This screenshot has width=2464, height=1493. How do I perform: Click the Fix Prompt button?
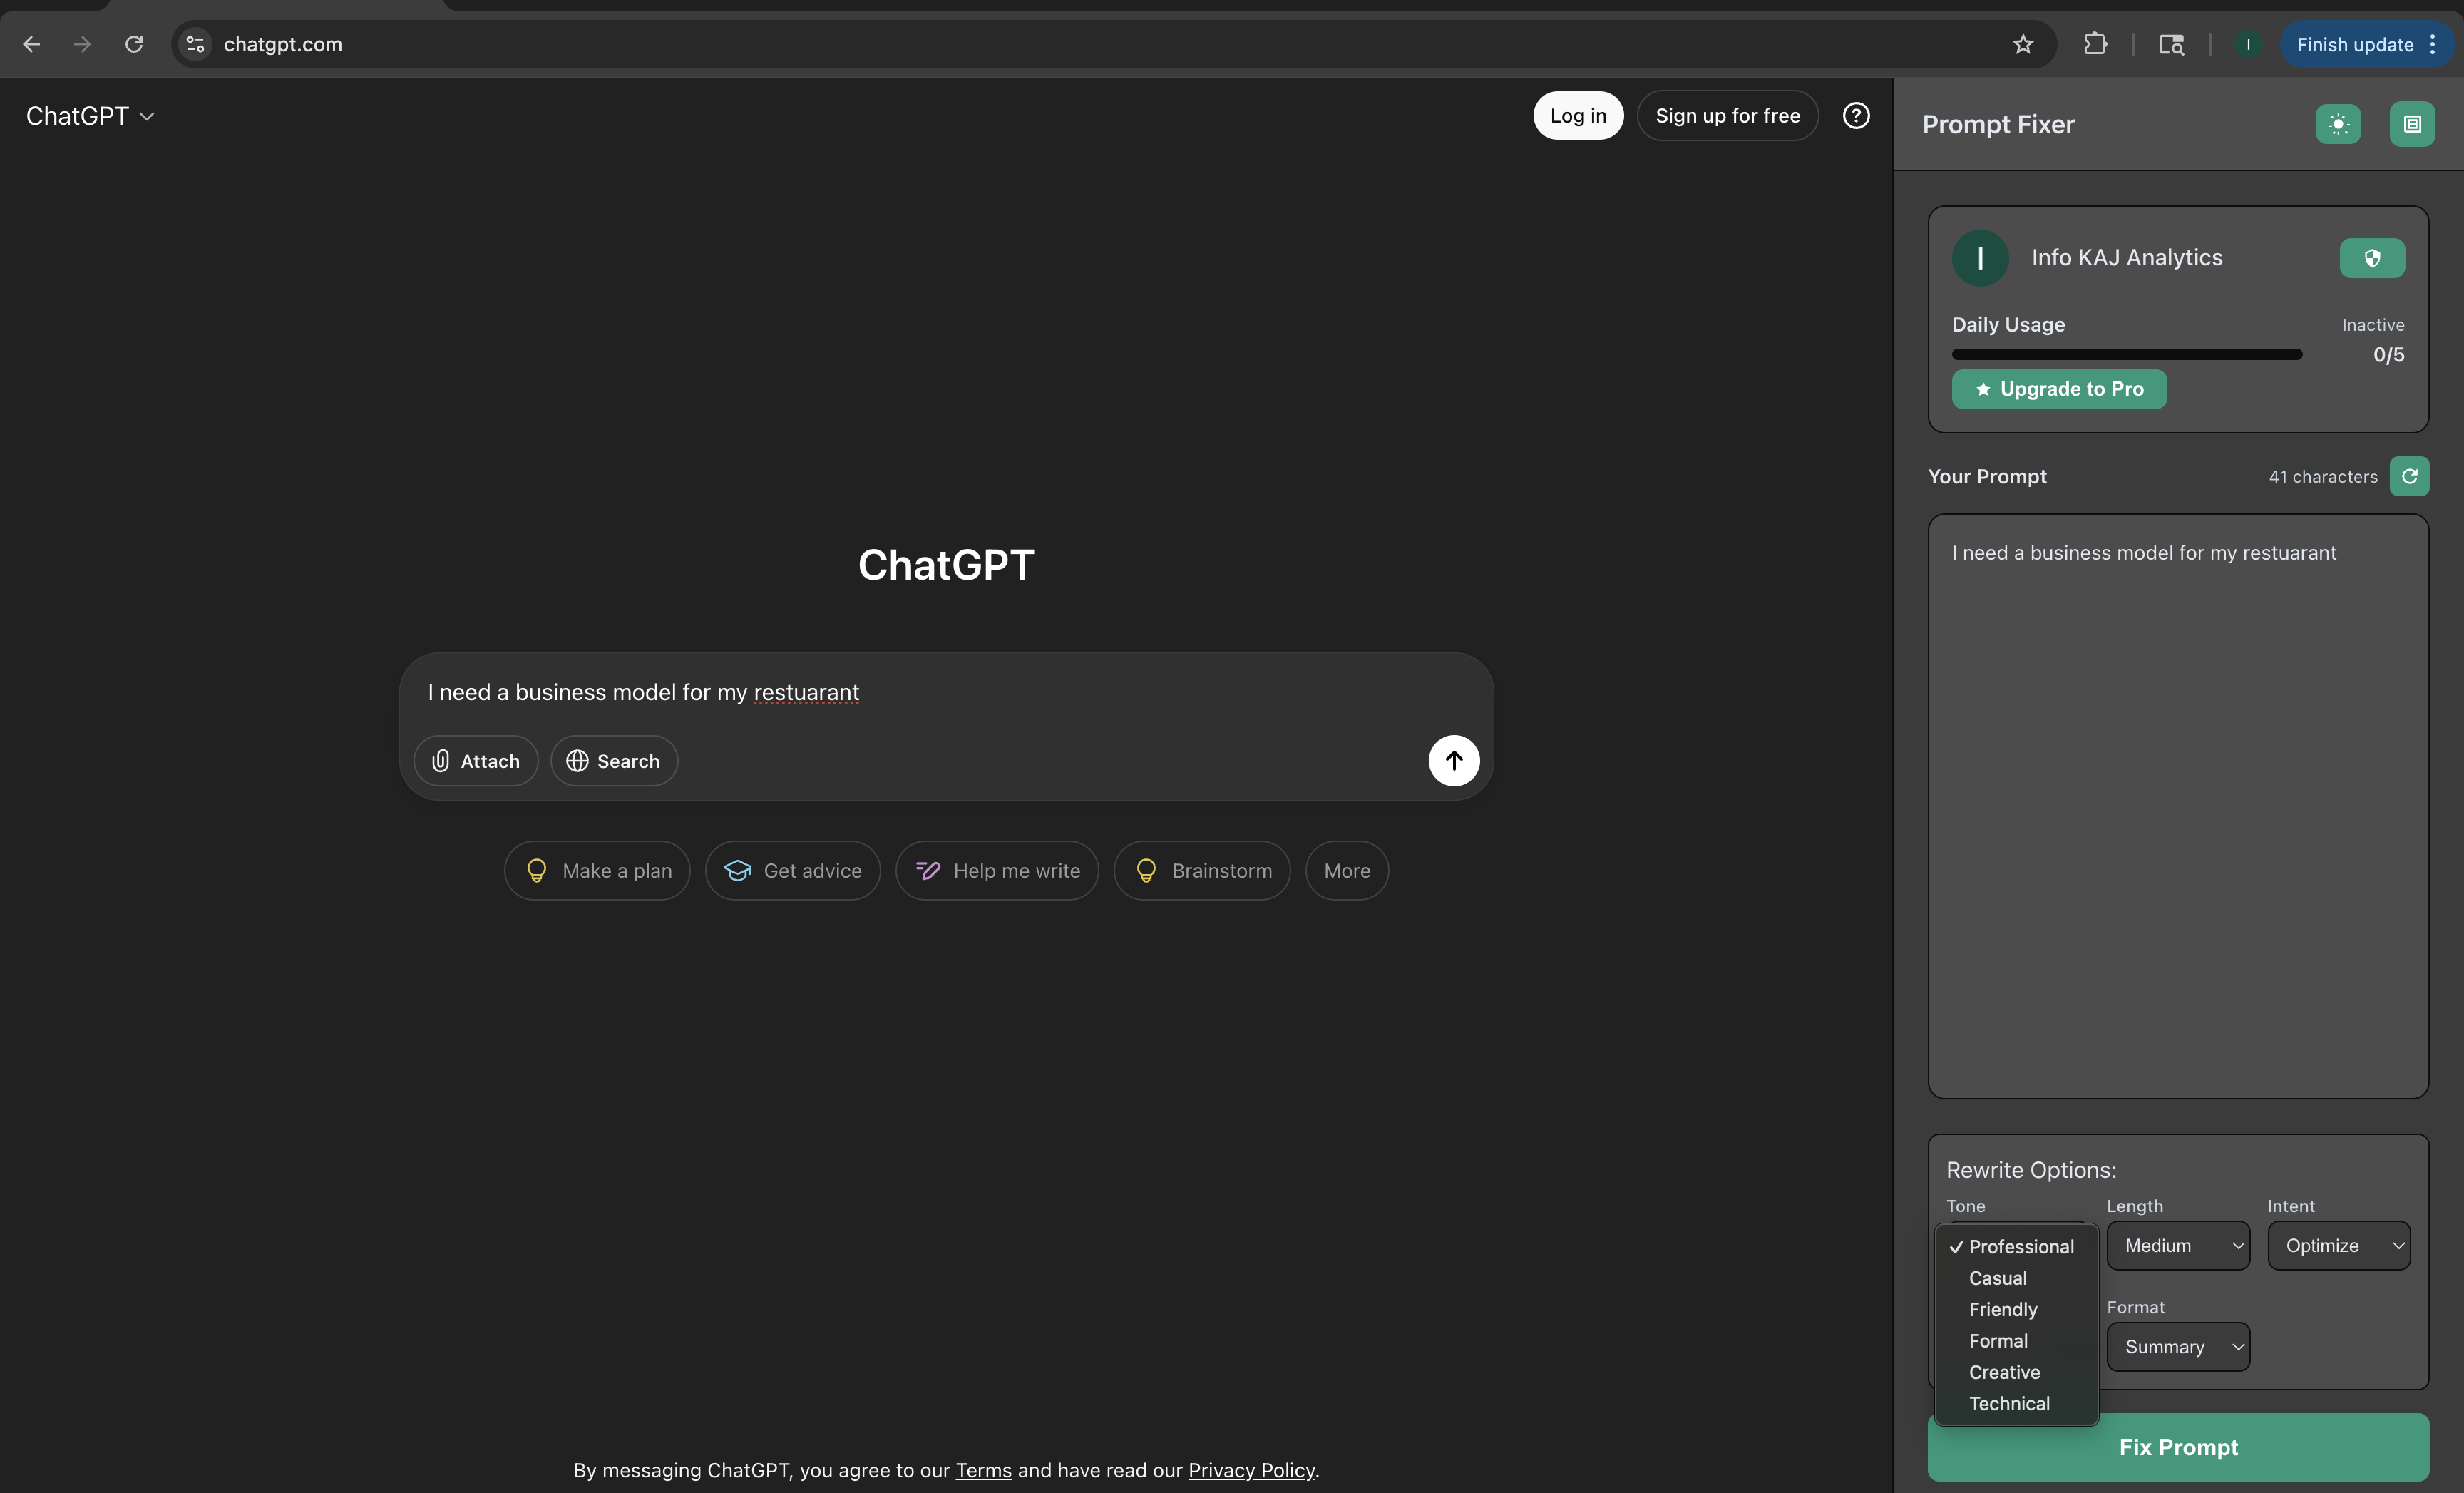pyautogui.click(x=2178, y=1447)
